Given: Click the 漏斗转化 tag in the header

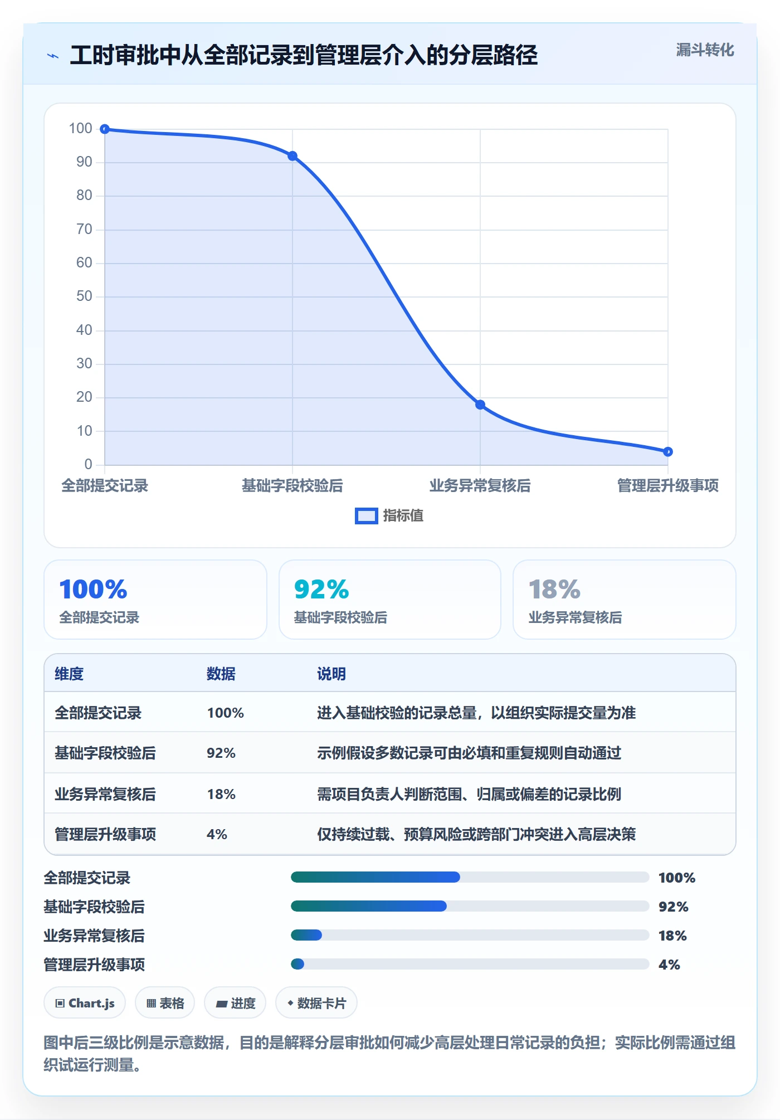Looking at the screenshot, I should 705,50.
